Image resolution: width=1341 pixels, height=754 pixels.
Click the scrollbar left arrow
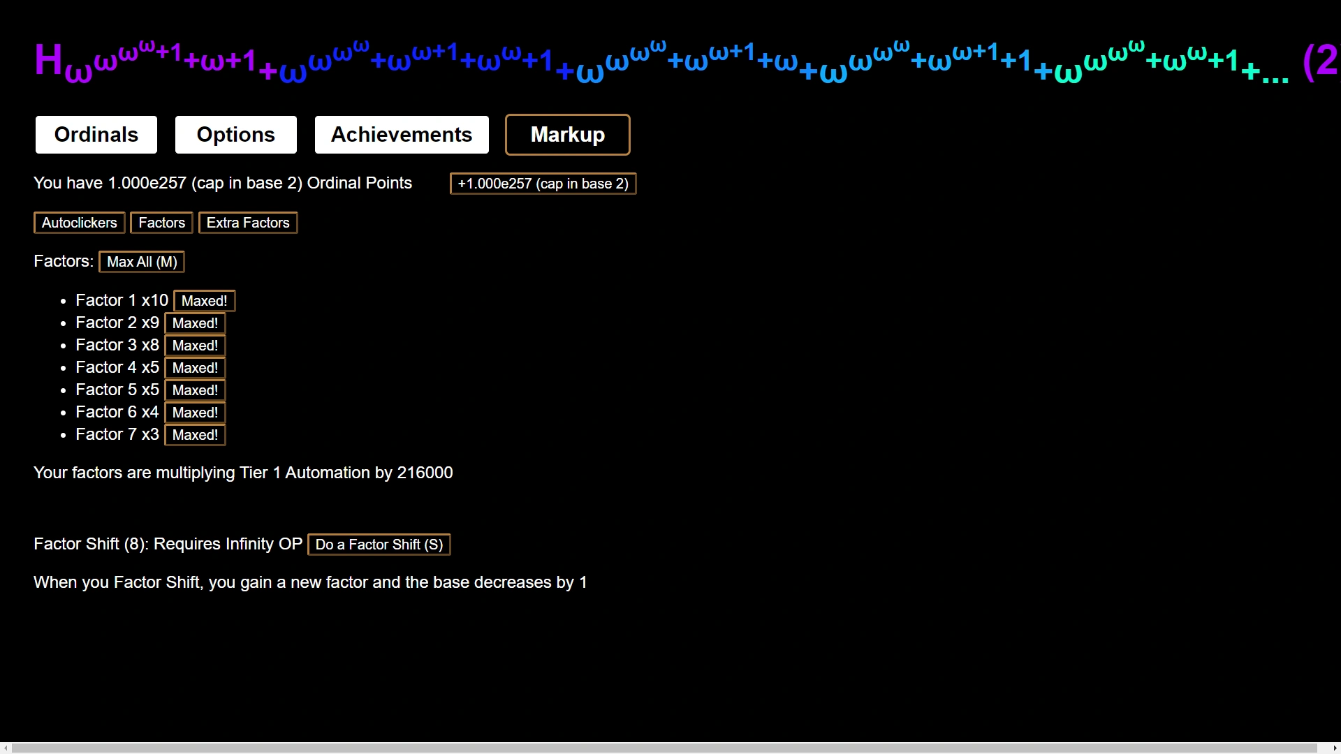coord(6,748)
